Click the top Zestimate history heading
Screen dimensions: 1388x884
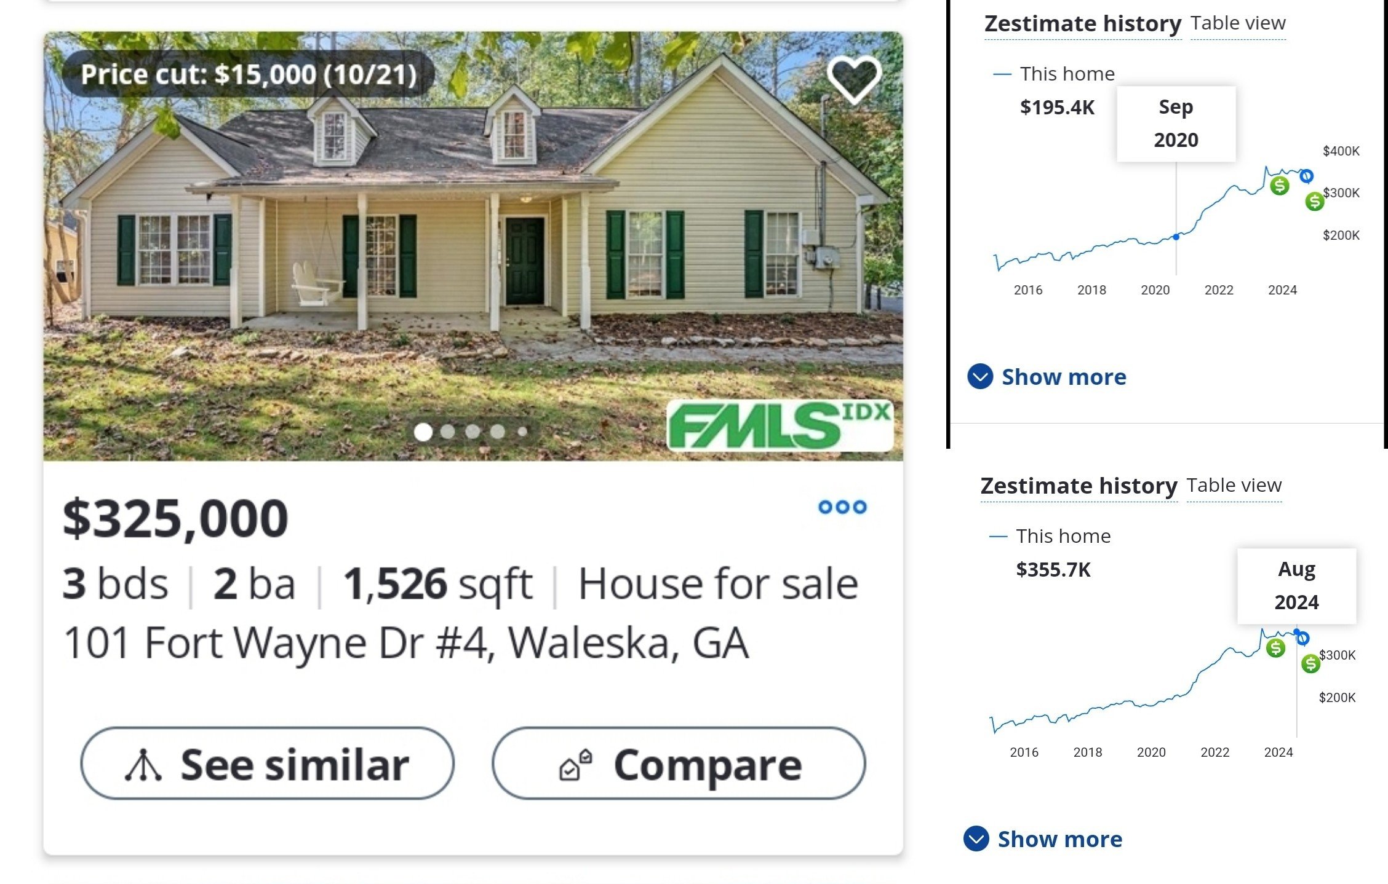pos(1082,24)
